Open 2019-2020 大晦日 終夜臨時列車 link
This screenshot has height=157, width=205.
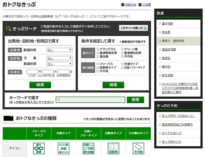click(x=180, y=88)
